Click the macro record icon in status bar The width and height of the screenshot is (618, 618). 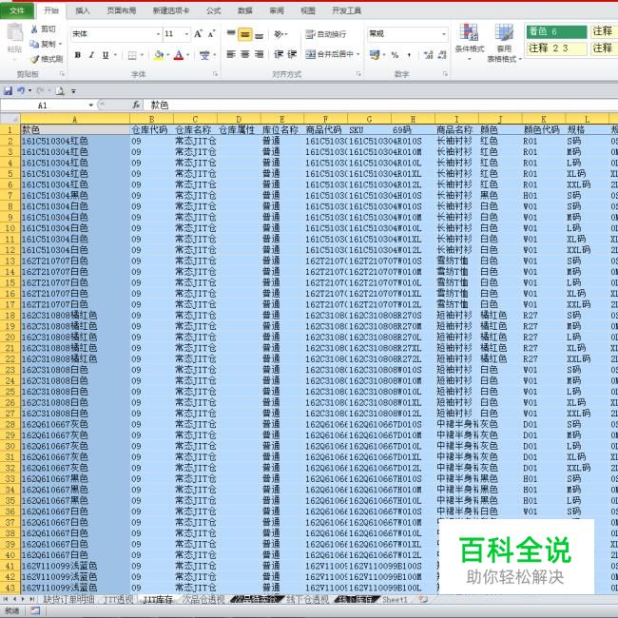(35, 610)
